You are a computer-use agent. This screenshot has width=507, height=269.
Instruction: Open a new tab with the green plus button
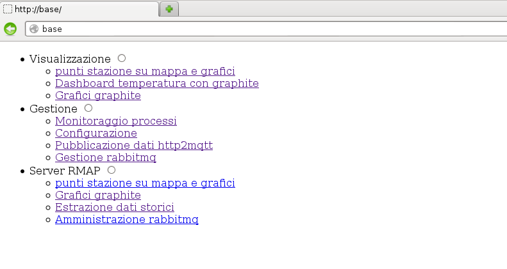[169, 9]
